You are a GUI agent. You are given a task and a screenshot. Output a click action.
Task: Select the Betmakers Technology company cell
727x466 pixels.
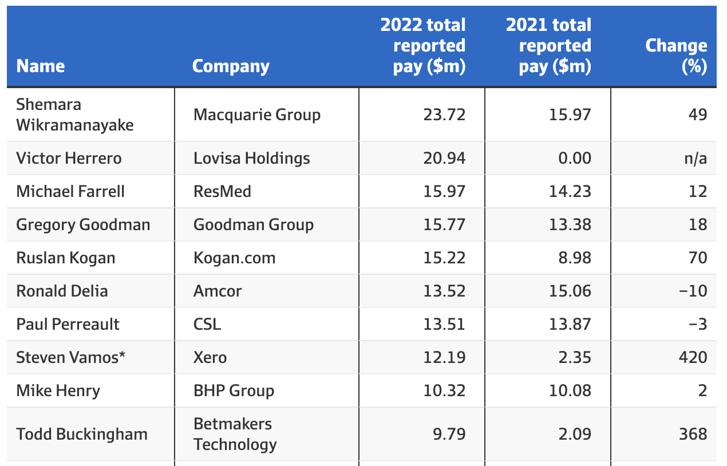click(235, 434)
